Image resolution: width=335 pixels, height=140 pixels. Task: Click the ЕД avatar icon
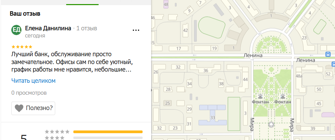pos(16,30)
